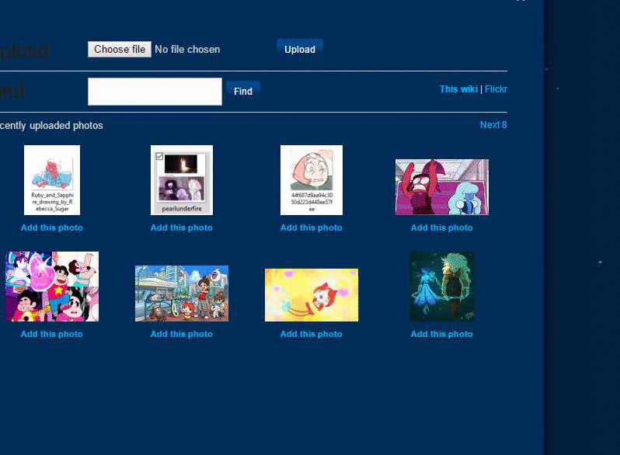Add this photo under Ruby Sapphire stadium image
This screenshot has width=620, height=455.
tap(441, 227)
